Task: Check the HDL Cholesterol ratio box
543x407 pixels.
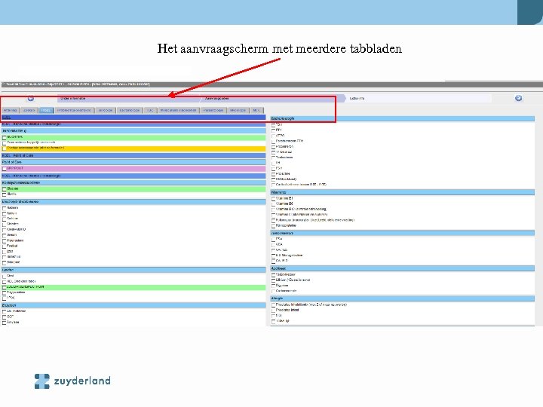Action: [x=5, y=282]
